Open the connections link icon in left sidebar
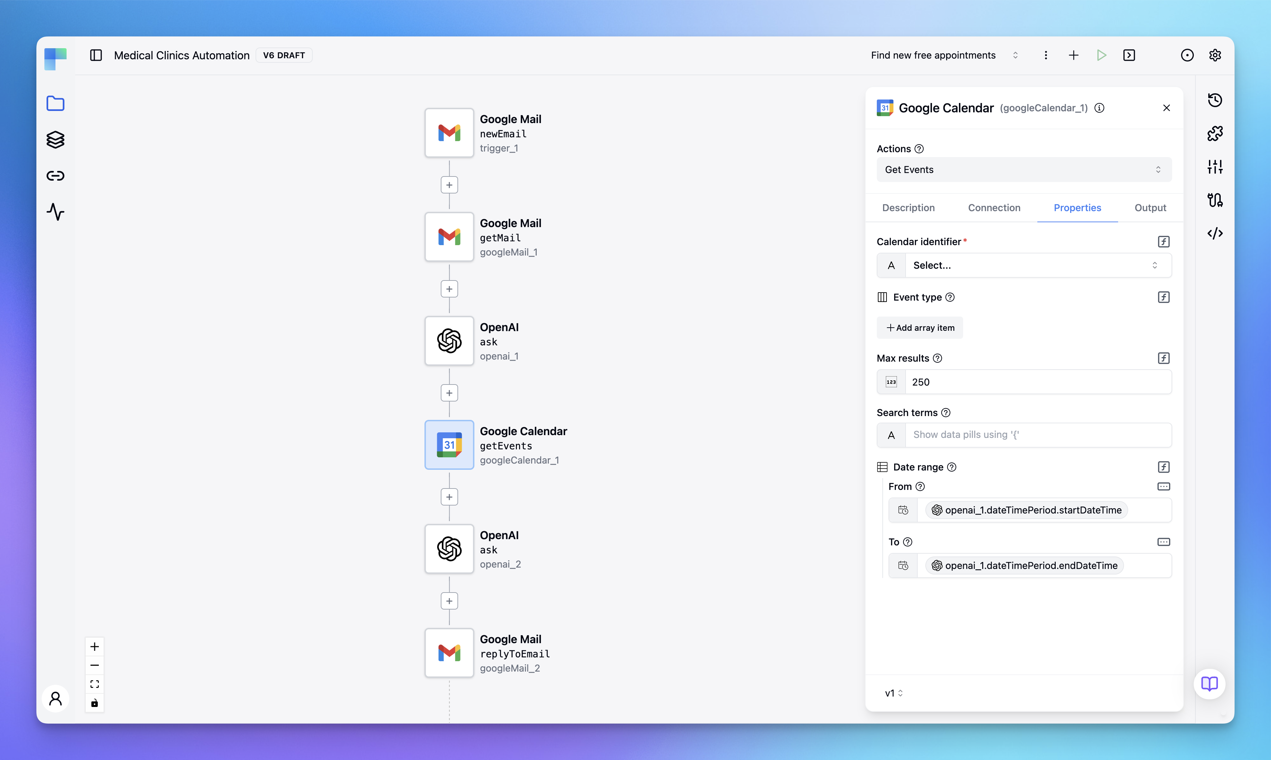1271x760 pixels. click(x=55, y=176)
